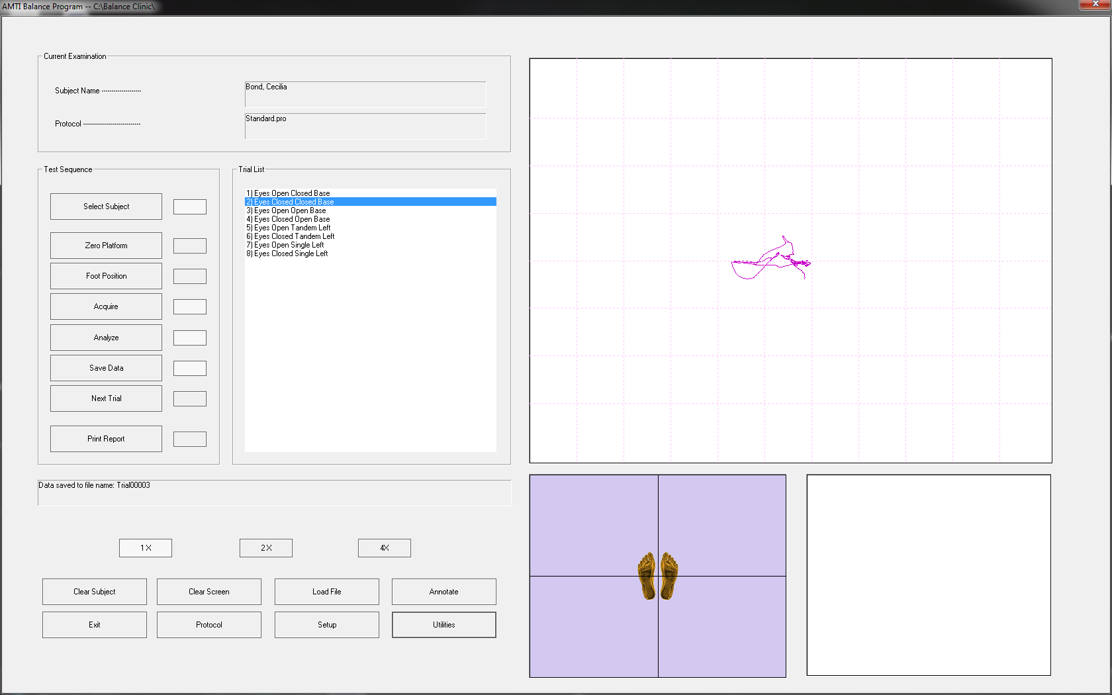
Task: Click the Select Subject button
Action: [106, 207]
